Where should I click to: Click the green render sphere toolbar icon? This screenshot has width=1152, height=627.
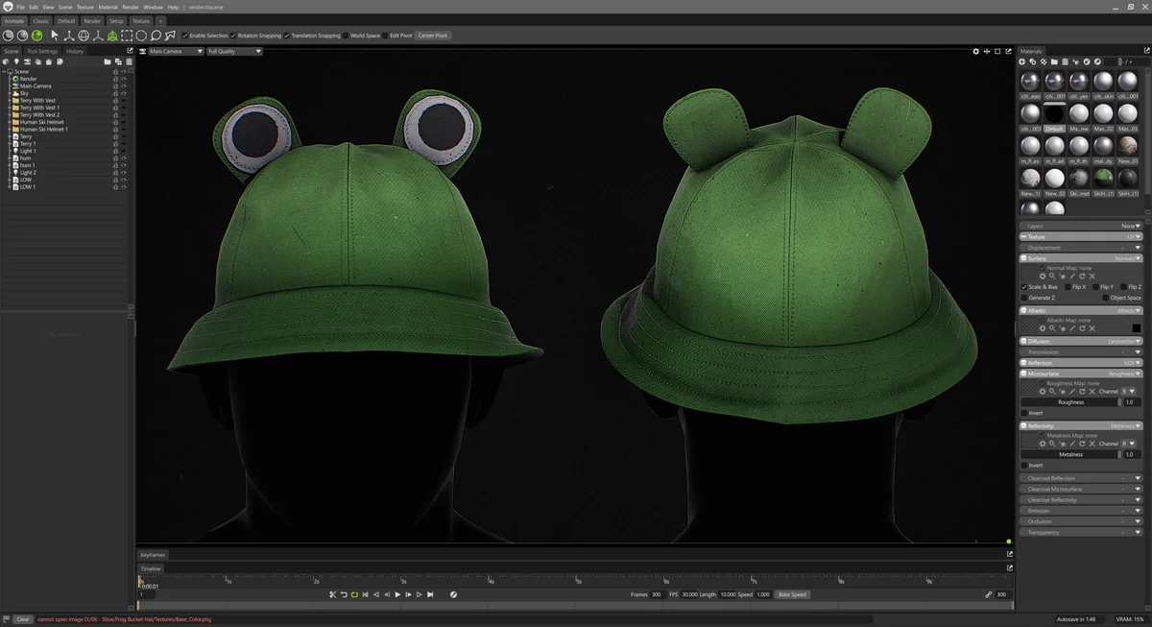pyautogui.click(x=37, y=36)
